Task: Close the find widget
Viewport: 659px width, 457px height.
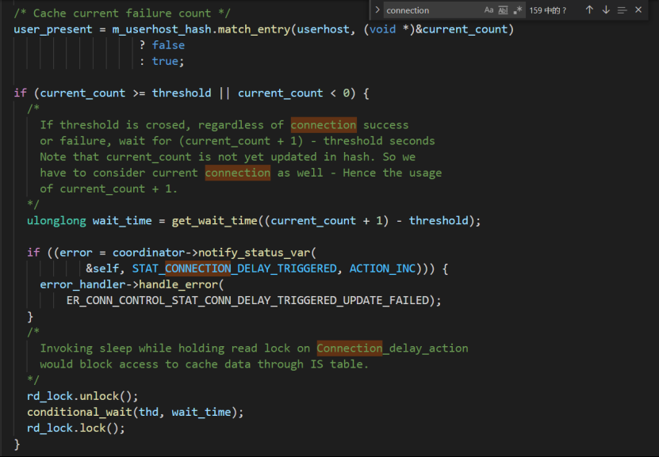Action: [x=638, y=10]
